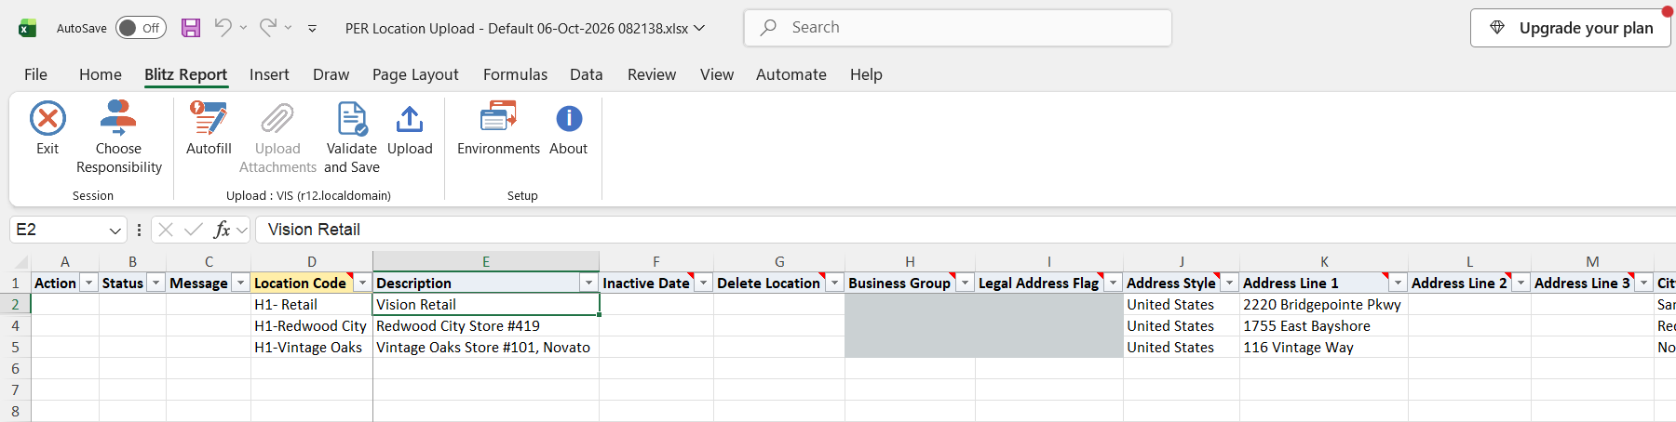Viewport: 1676px width, 422px height.
Task: Switch to the Blitz Report tab
Action: (185, 74)
